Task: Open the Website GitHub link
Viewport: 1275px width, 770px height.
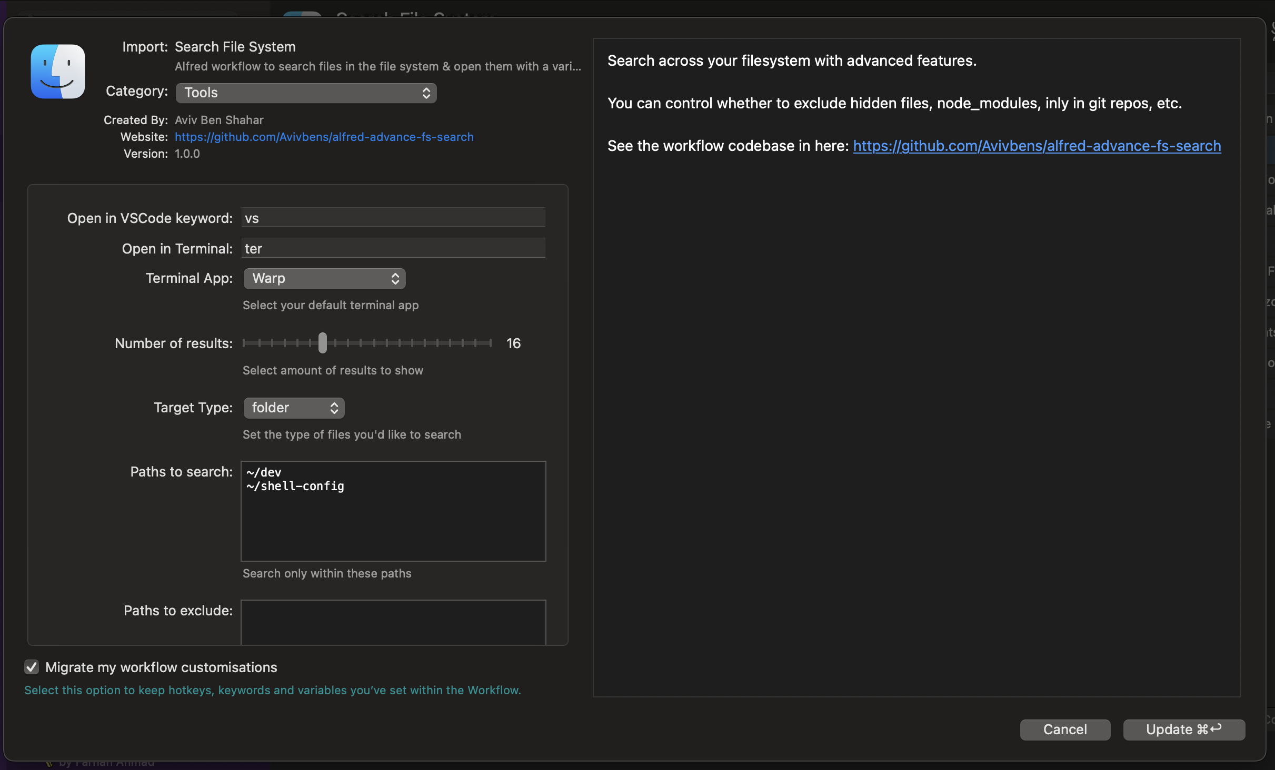Action: 324,137
